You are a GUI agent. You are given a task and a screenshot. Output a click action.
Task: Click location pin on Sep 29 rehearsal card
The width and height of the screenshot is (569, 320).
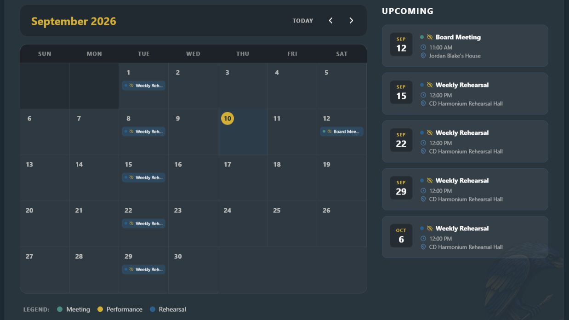[x=423, y=199]
